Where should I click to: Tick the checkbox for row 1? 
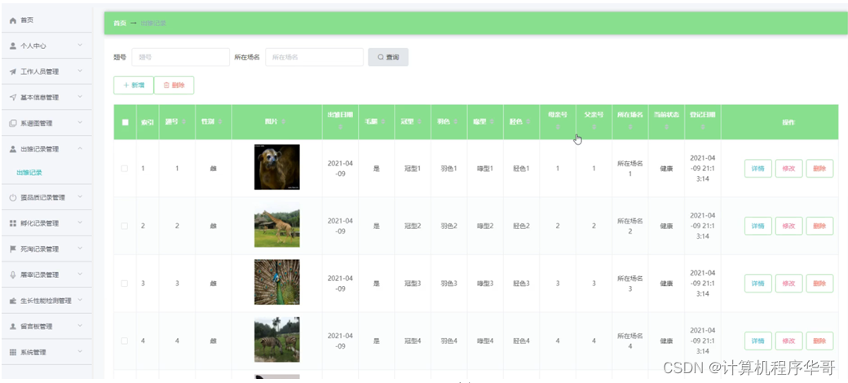[x=125, y=169]
